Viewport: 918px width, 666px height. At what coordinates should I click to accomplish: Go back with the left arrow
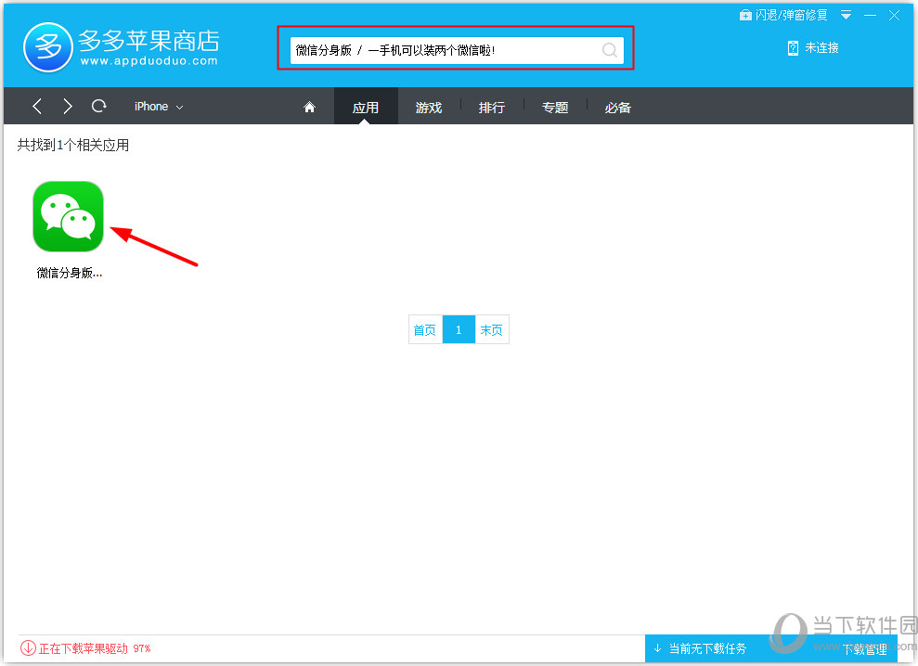[x=37, y=107]
